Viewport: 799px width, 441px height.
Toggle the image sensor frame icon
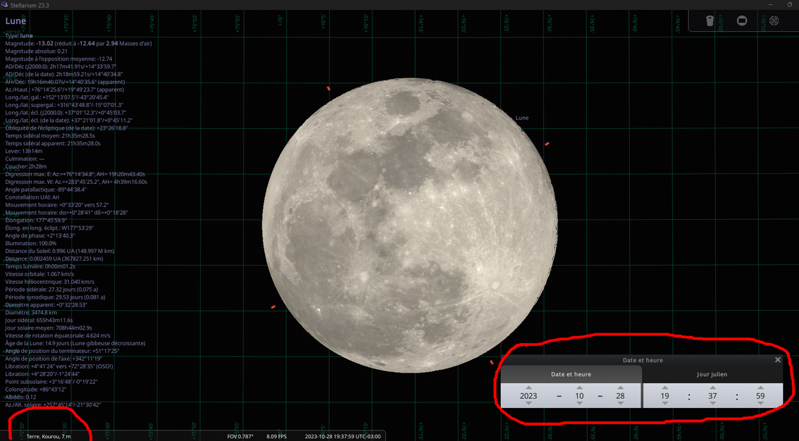(742, 21)
